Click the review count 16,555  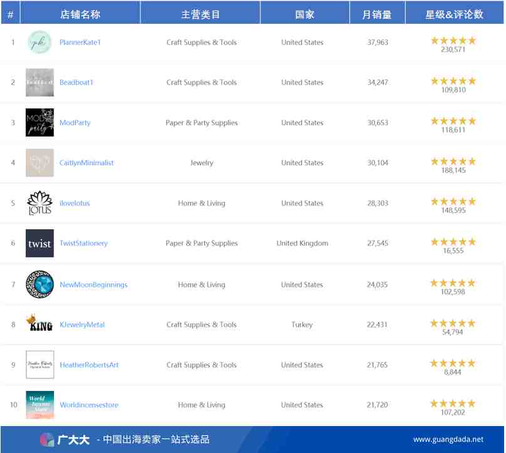click(x=453, y=251)
